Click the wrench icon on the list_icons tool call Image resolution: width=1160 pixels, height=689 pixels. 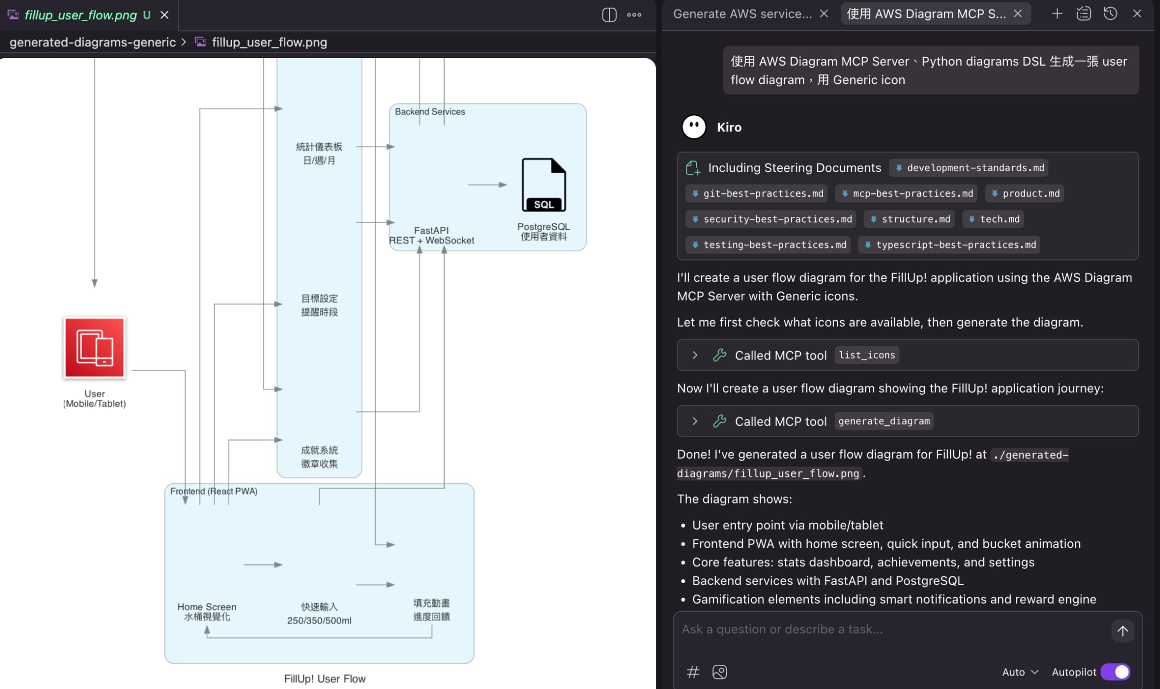pyautogui.click(x=720, y=355)
